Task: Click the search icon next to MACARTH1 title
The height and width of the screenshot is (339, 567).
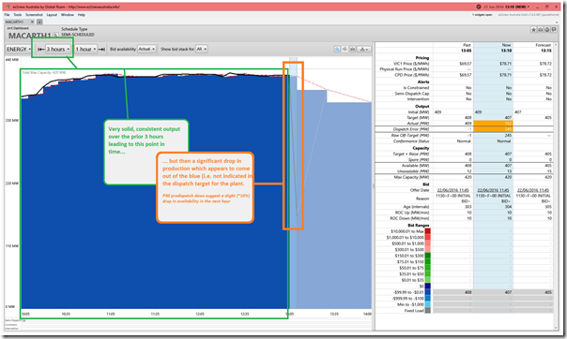Action: [55, 35]
